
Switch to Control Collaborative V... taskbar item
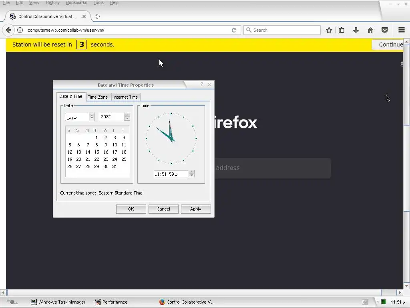pyautogui.click(x=187, y=302)
